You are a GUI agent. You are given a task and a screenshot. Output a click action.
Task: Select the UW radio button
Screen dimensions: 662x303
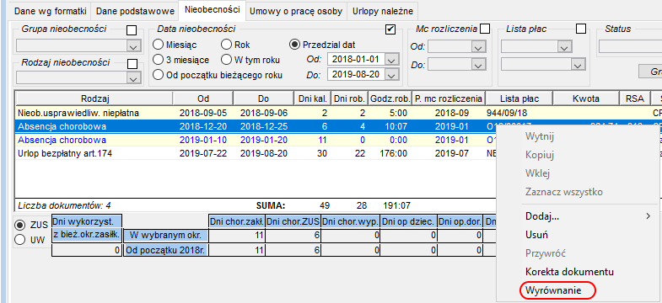(x=20, y=240)
